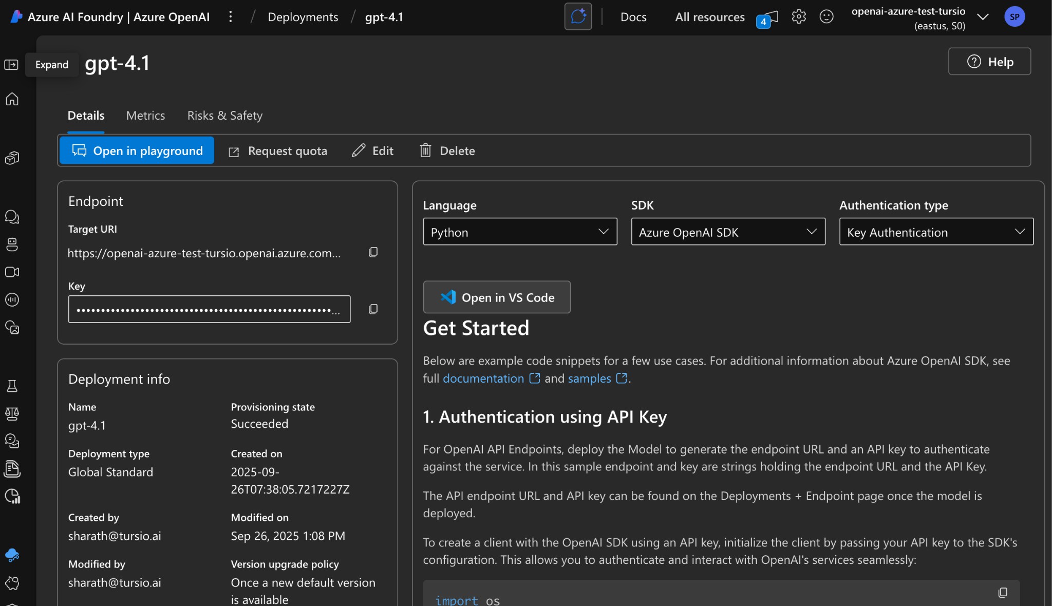Select the Model catalog cube icon
1052x606 pixels.
pos(11,158)
